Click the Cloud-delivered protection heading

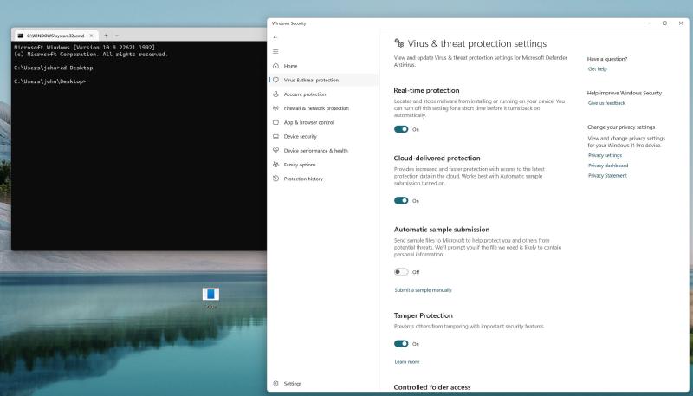click(437, 159)
